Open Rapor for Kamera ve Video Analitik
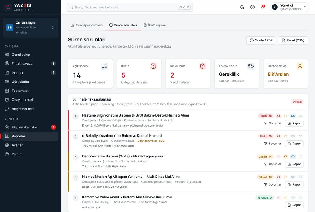Screen dimensions: 315x212 click(x=294, y=205)
